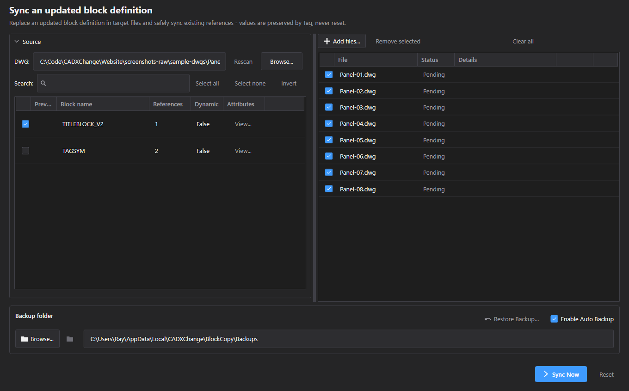This screenshot has height=391, width=629.
Task: Uncheck Panel-05.dwg checkbox
Action: [329, 140]
